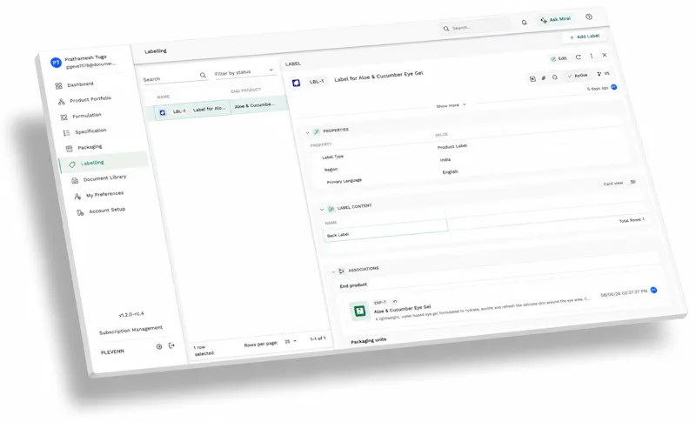Click the magnifier icon in label search
The width and height of the screenshot is (696, 422).
(203, 75)
